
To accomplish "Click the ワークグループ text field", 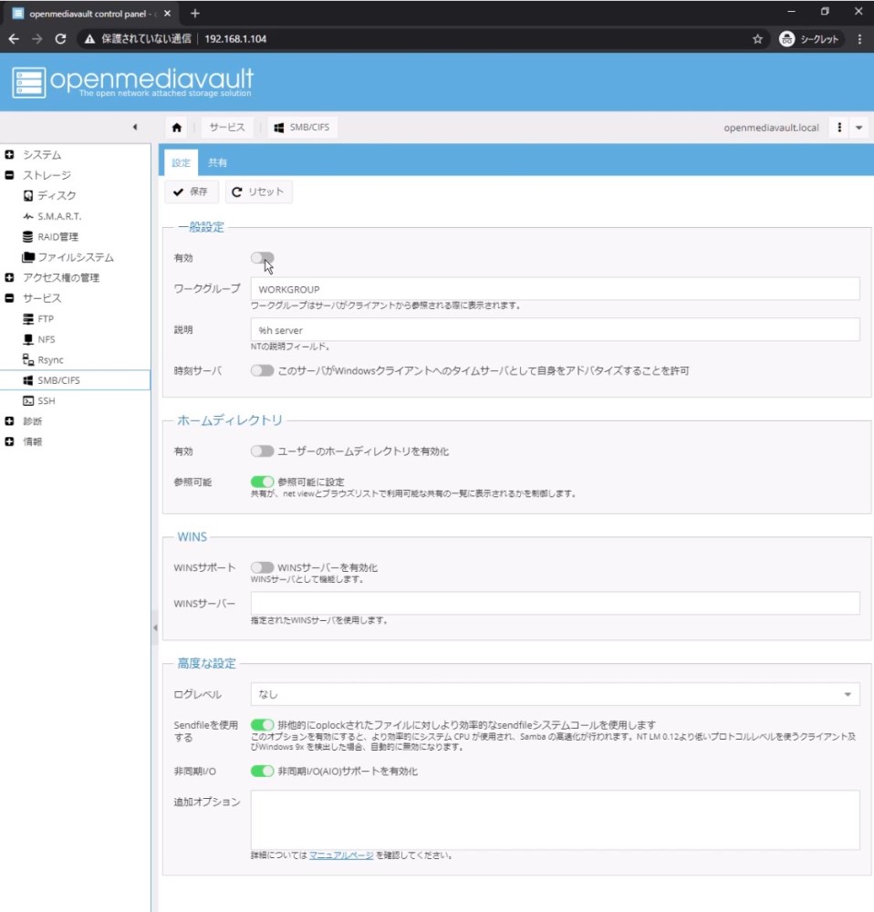I will coord(555,289).
